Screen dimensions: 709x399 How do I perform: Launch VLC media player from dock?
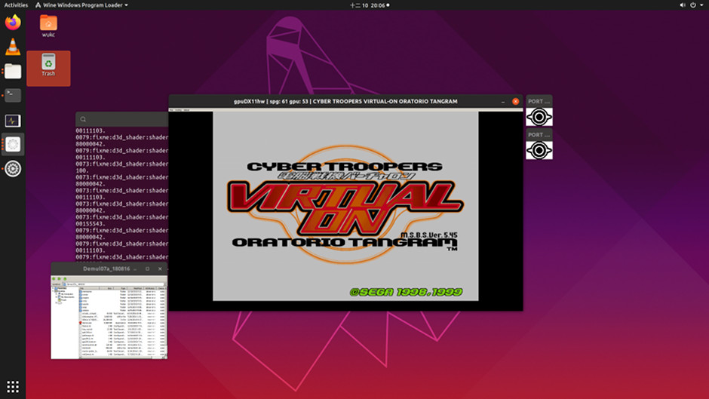(13, 47)
